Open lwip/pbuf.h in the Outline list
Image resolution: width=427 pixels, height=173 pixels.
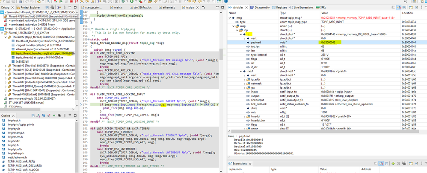tap(15, 149)
